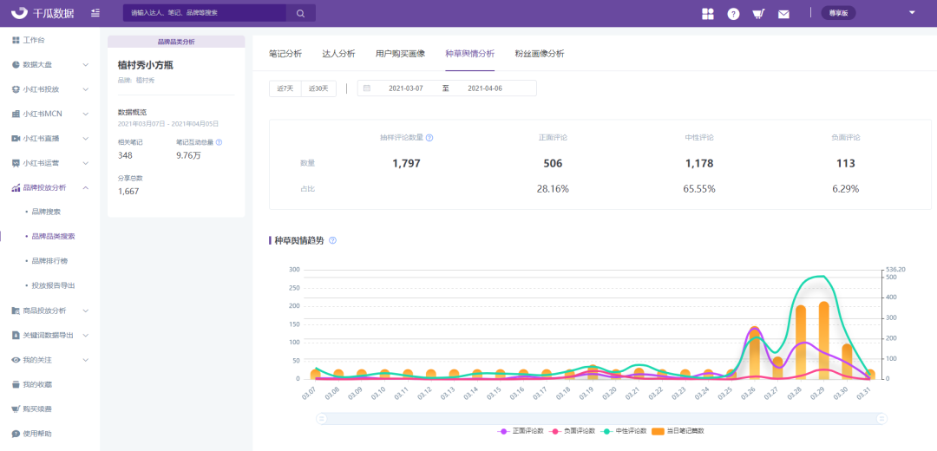
Task: Click the search magnifier button
Action: coord(300,13)
